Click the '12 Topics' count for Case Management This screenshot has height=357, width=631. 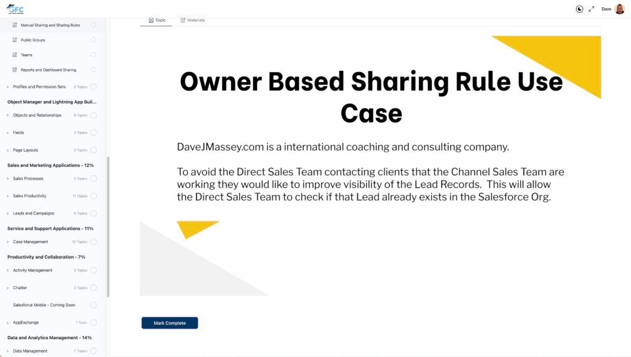click(x=79, y=242)
